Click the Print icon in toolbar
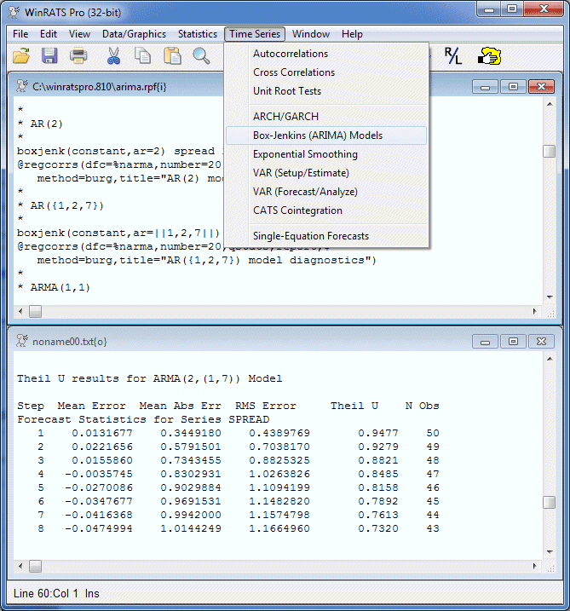This screenshot has height=611, width=570. pyautogui.click(x=78, y=56)
